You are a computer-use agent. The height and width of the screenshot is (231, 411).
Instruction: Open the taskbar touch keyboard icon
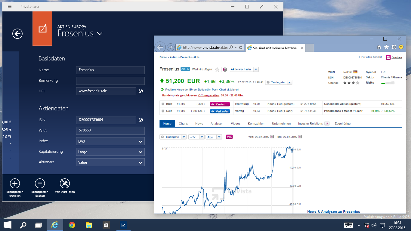[x=349, y=225]
